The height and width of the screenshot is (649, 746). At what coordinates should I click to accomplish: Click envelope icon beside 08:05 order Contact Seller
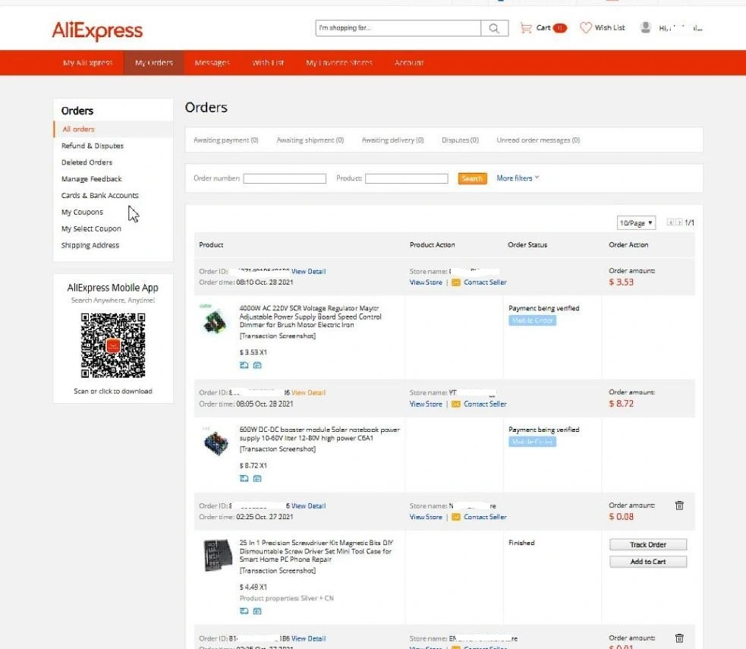click(x=456, y=404)
